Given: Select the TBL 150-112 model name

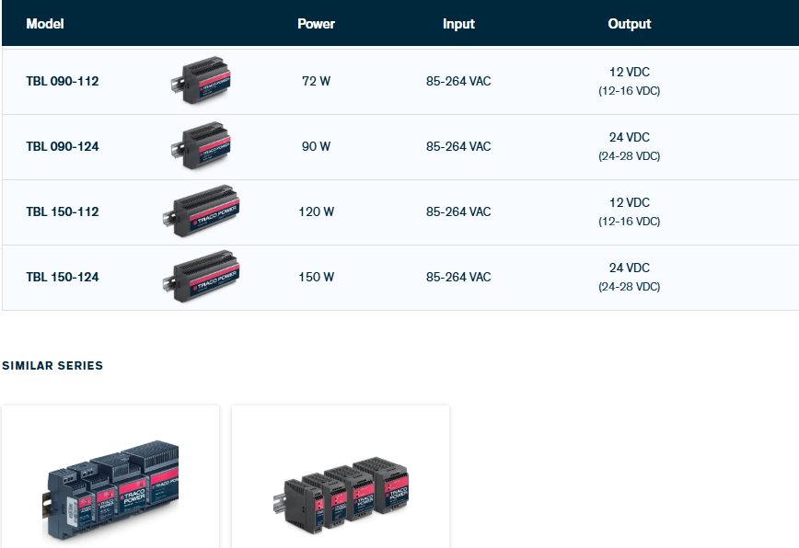Looking at the screenshot, I should 63,211.
